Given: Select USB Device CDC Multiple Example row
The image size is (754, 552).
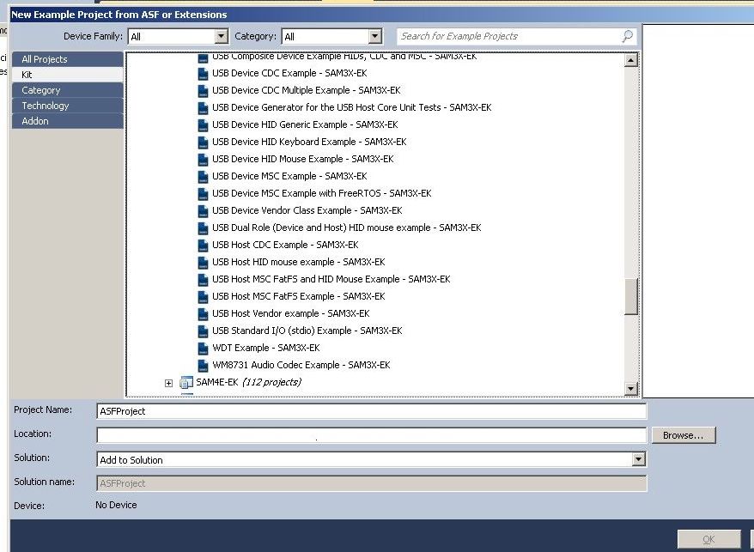Looking at the screenshot, I should click(307, 90).
